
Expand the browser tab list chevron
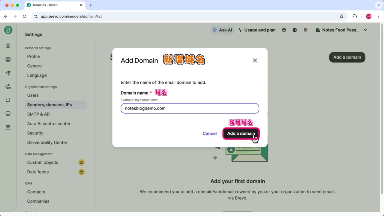click(378, 5)
